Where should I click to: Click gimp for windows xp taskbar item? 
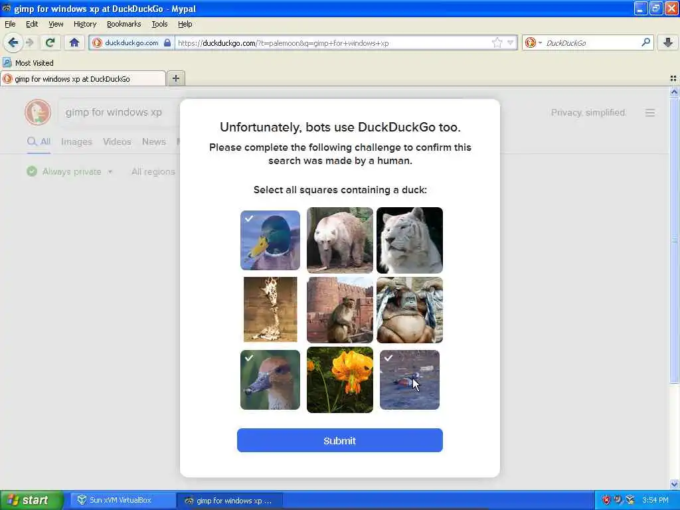(230, 501)
